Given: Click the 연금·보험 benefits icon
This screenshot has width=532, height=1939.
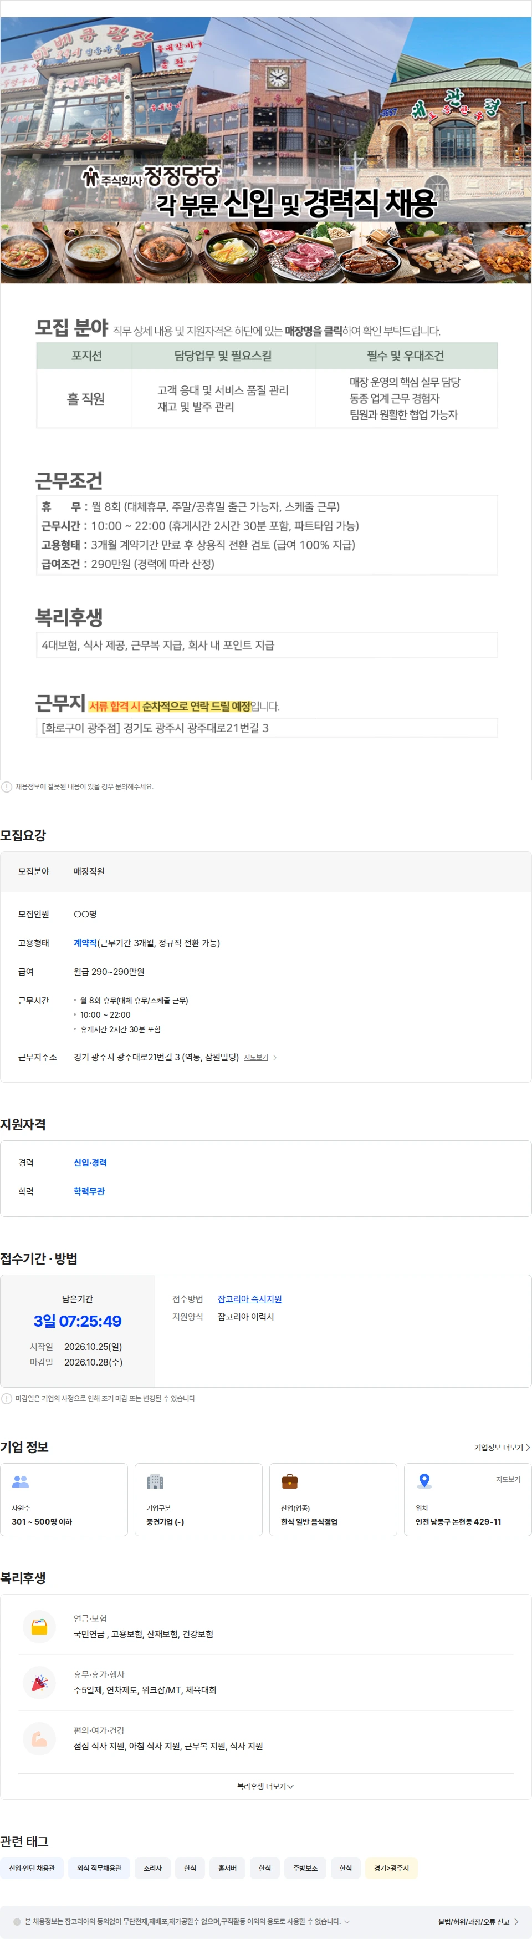Looking at the screenshot, I should pos(39,1626).
